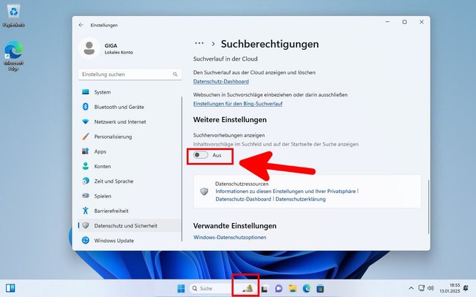
Task: Open the search highlights icon in taskbar
Action: coord(248,288)
